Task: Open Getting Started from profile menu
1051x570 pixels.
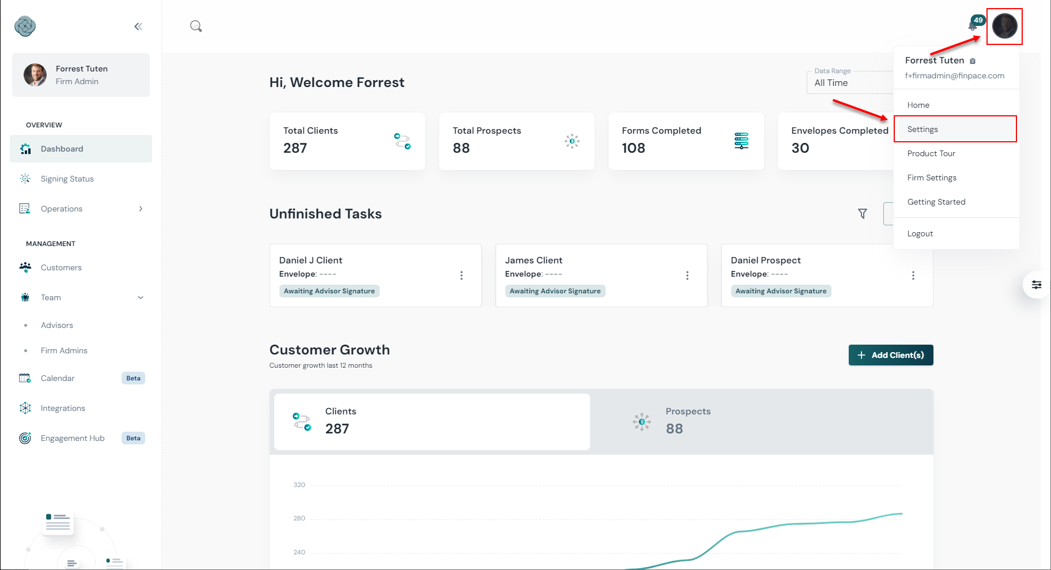Action: tap(957, 202)
